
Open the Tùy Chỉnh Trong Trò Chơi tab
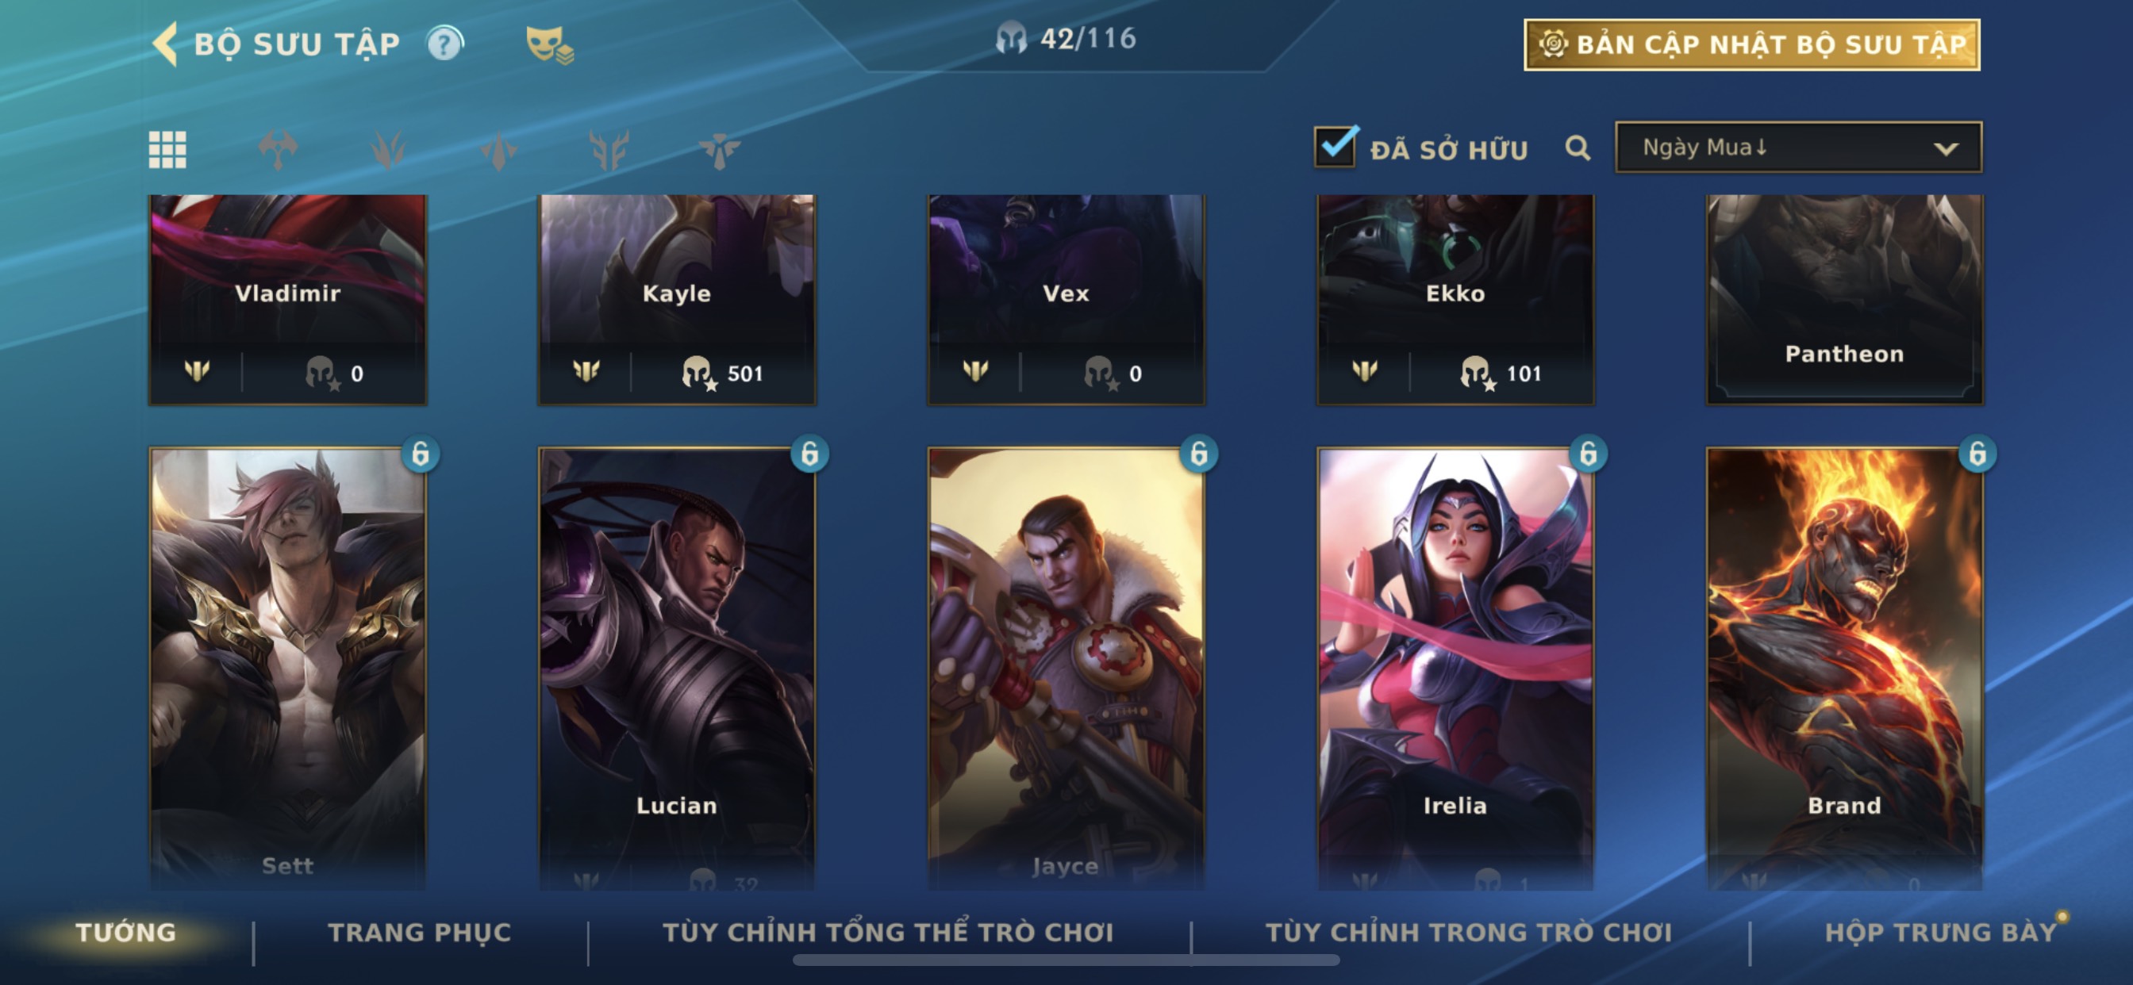[1469, 932]
